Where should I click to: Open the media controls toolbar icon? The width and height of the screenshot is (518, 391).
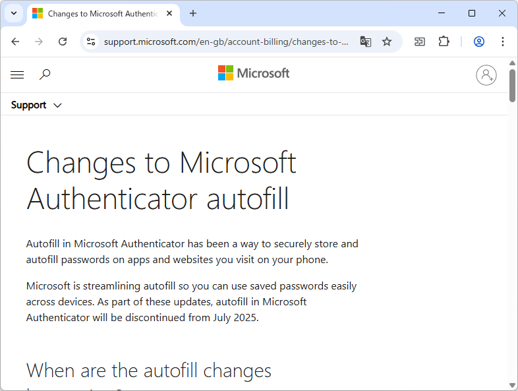[420, 42]
